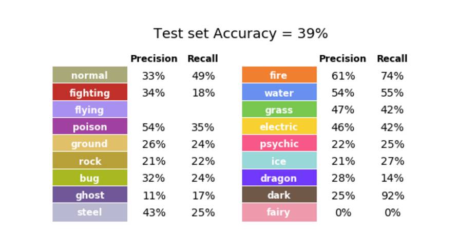Click the Test set Accuracy title
This screenshot has width=458, height=238.
coord(240,34)
